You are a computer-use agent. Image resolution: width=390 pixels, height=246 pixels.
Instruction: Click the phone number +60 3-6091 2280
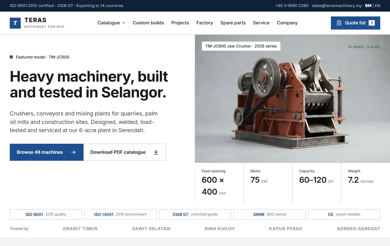pyautogui.click(x=292, y=5)
